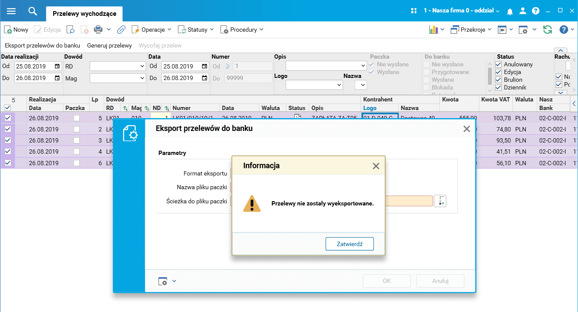Sort by the Numer column header
This screenshot has width=578, height=312.
195,108
